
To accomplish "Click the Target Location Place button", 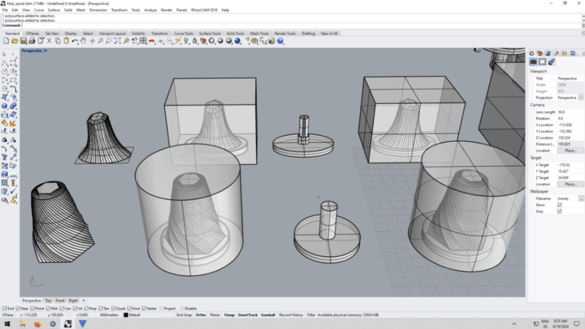I will 570,184.
